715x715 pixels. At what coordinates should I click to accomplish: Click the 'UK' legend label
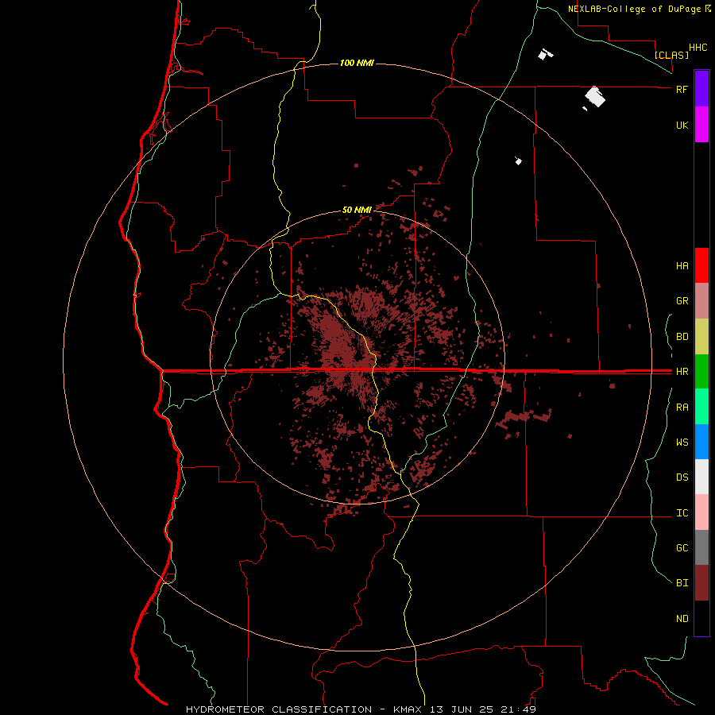[x=682, y=125]
